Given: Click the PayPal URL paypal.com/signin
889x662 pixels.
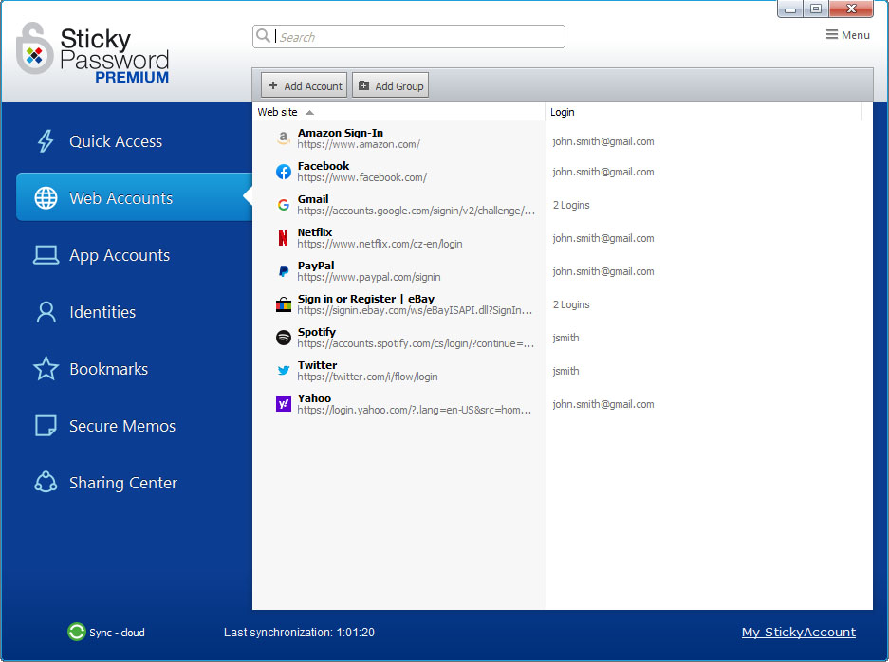Looking at the screenshot, I should coord(368,277).
